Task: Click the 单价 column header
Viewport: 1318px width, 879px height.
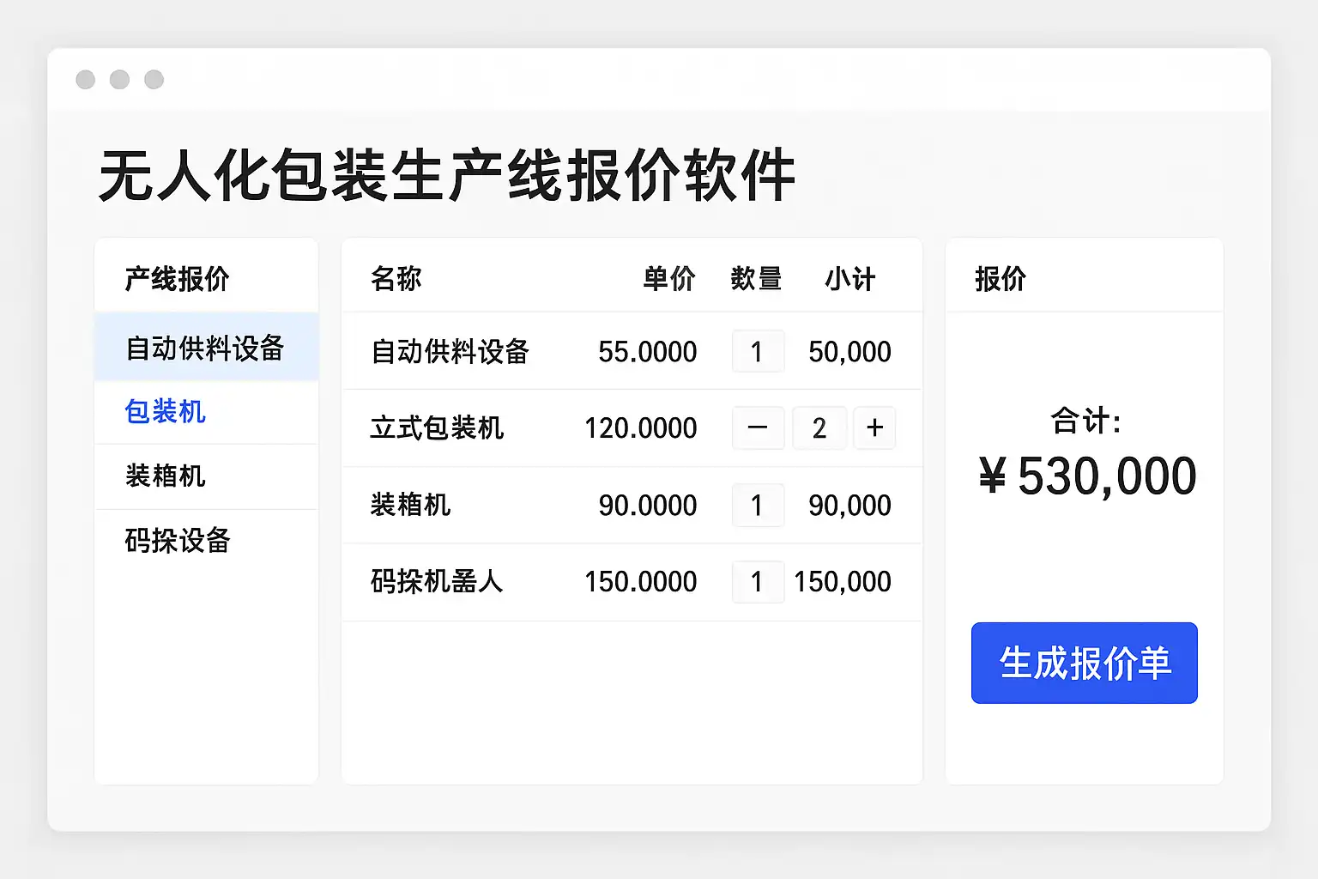Action: [669, 278]
